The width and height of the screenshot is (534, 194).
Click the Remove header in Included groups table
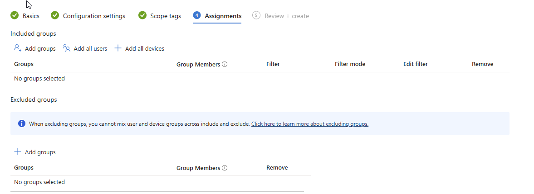pyautogui.click(x=483, y=64)
